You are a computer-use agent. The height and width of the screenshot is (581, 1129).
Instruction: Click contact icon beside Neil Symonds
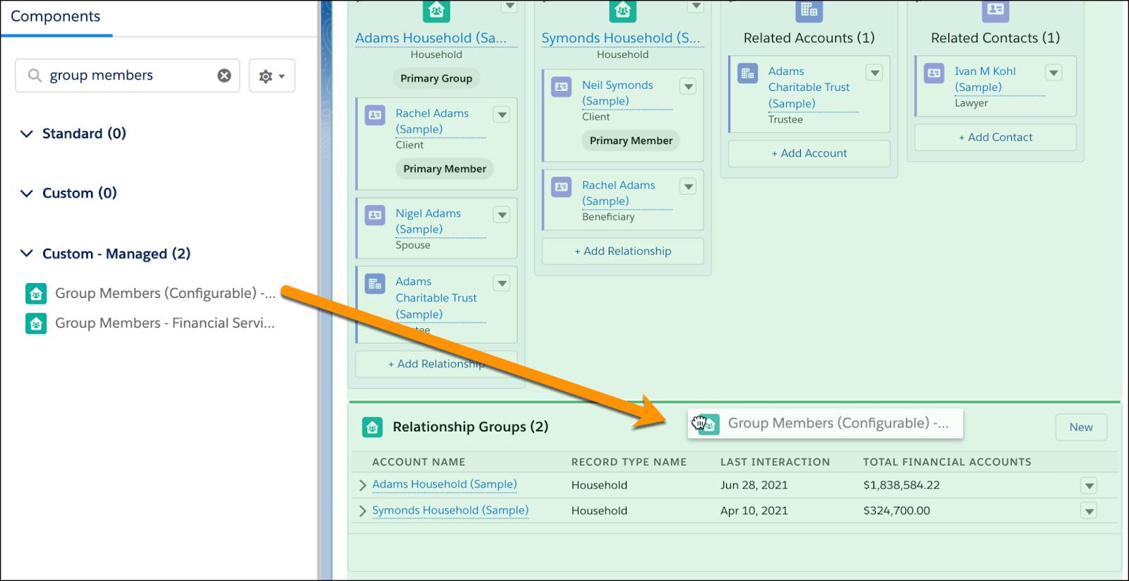561,87
